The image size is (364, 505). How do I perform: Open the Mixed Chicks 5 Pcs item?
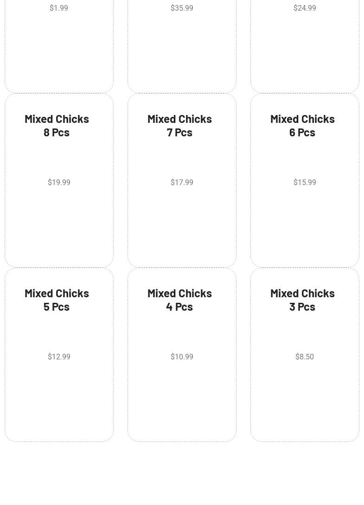tap(57, 300)
